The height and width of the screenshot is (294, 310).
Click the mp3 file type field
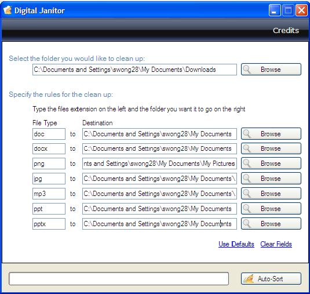(x=49, y=194)
